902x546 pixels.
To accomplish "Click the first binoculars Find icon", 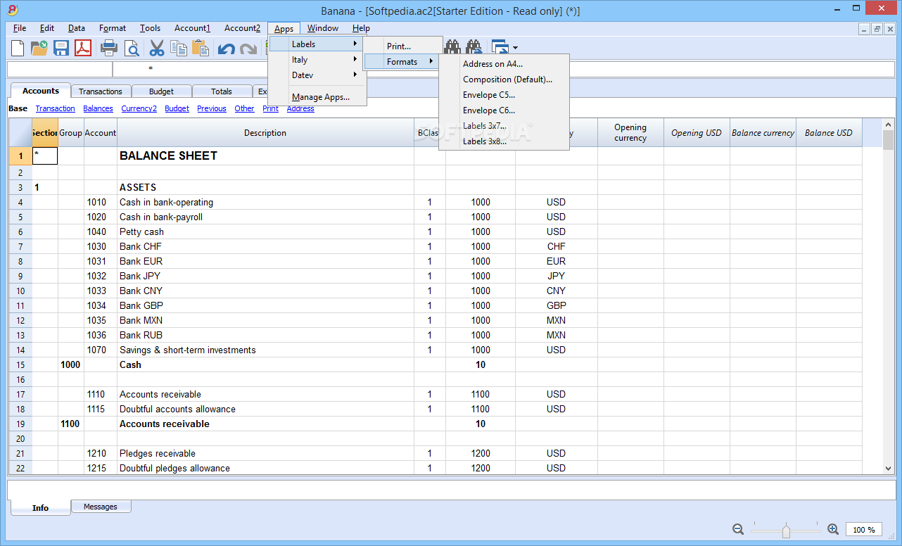I will (452, 46).
